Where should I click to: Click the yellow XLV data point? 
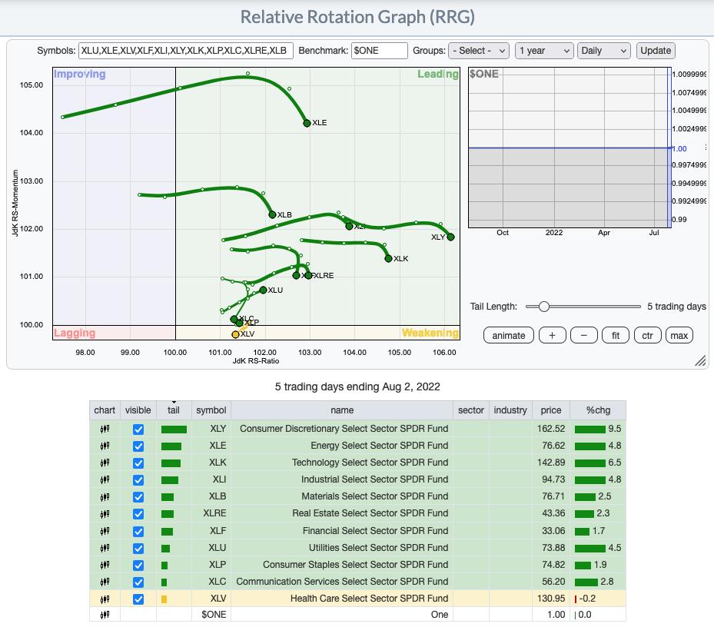coord(235,335)
